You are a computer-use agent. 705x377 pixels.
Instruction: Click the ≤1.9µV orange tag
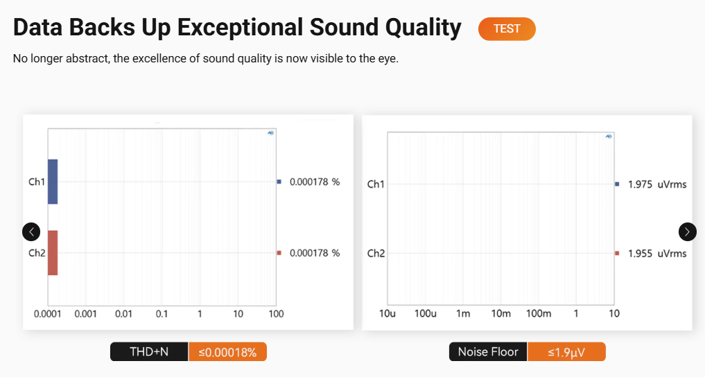pyautogui.click(x=566, y=352)
